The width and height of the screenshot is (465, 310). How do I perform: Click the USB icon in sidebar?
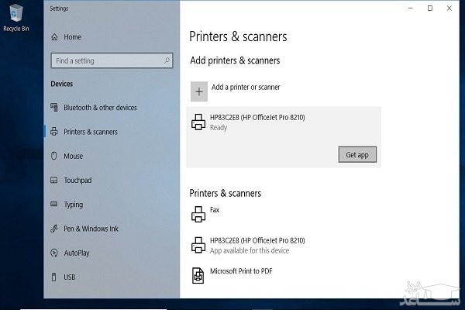click(x=54, y=277)
